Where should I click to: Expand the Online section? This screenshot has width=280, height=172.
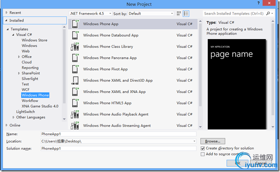point(7,125)
